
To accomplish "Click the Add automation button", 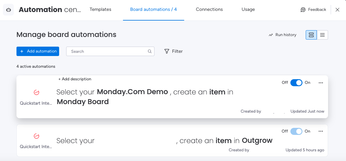I will tap(38, 51).
